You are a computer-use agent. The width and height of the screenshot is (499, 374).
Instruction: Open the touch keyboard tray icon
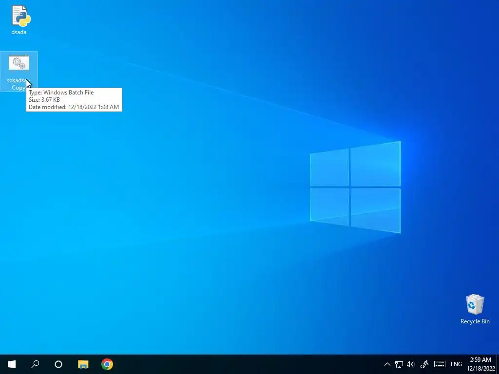click(440, 364)
